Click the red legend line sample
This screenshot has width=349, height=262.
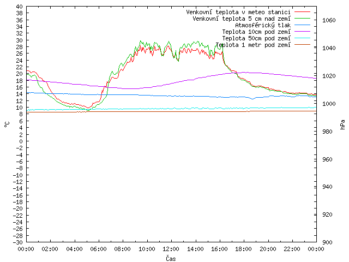pyautogui.click(x=302, y=12)
